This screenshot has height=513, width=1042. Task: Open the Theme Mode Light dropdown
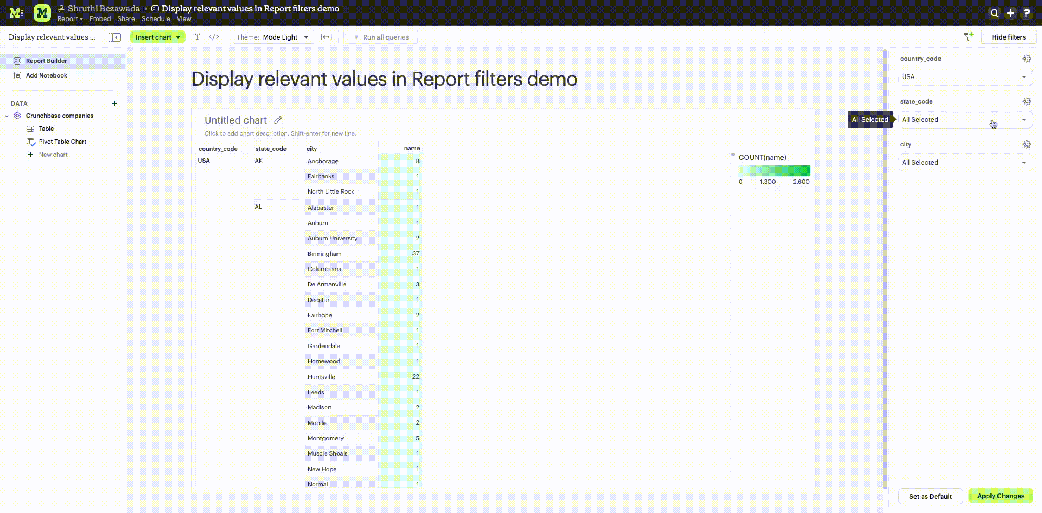tap(273, 37)
